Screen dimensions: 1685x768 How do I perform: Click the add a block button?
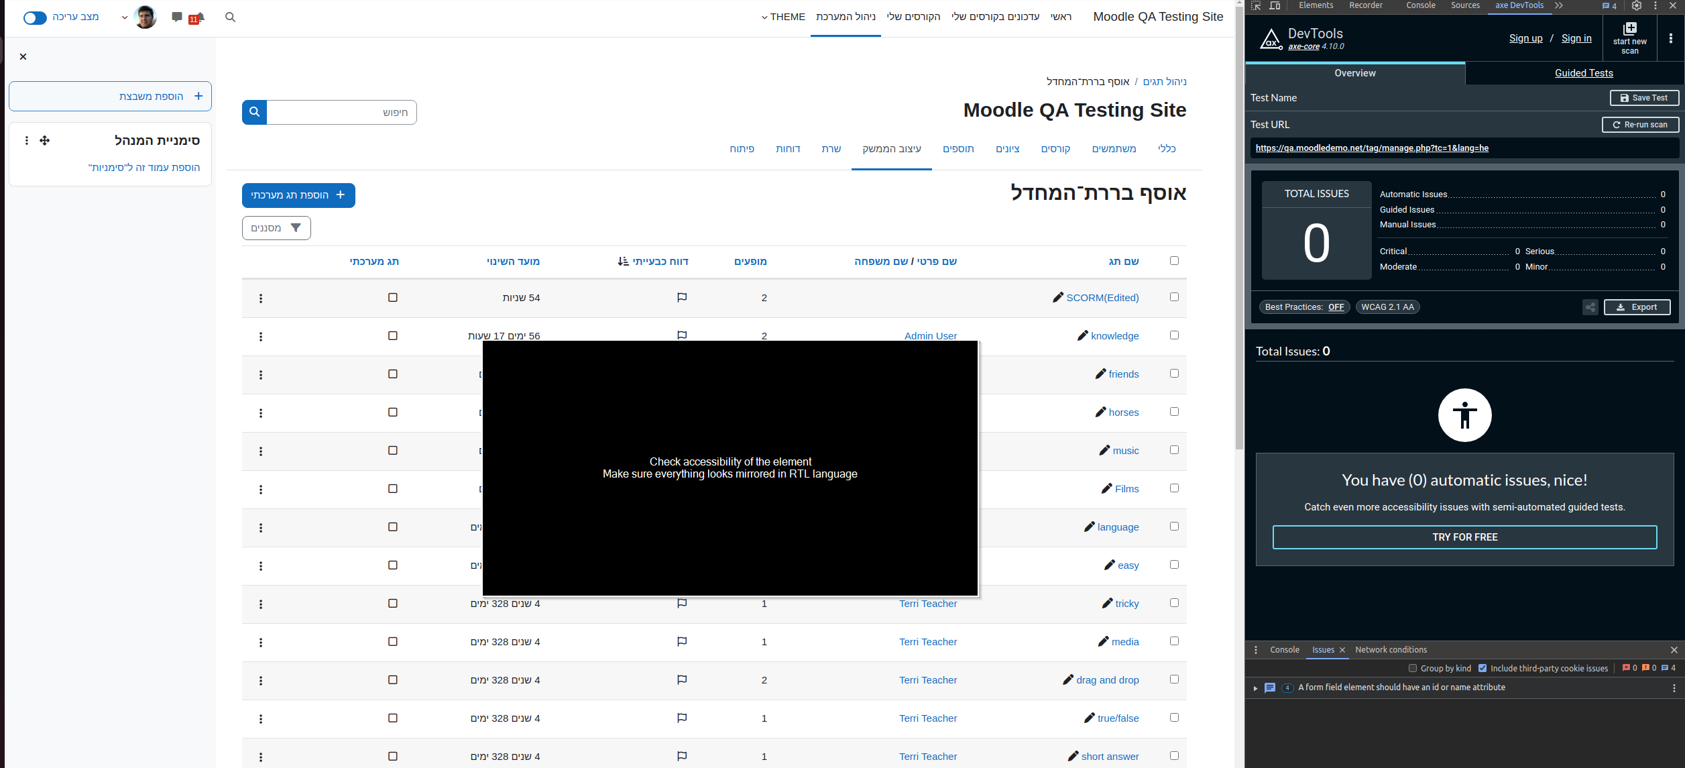110,97
